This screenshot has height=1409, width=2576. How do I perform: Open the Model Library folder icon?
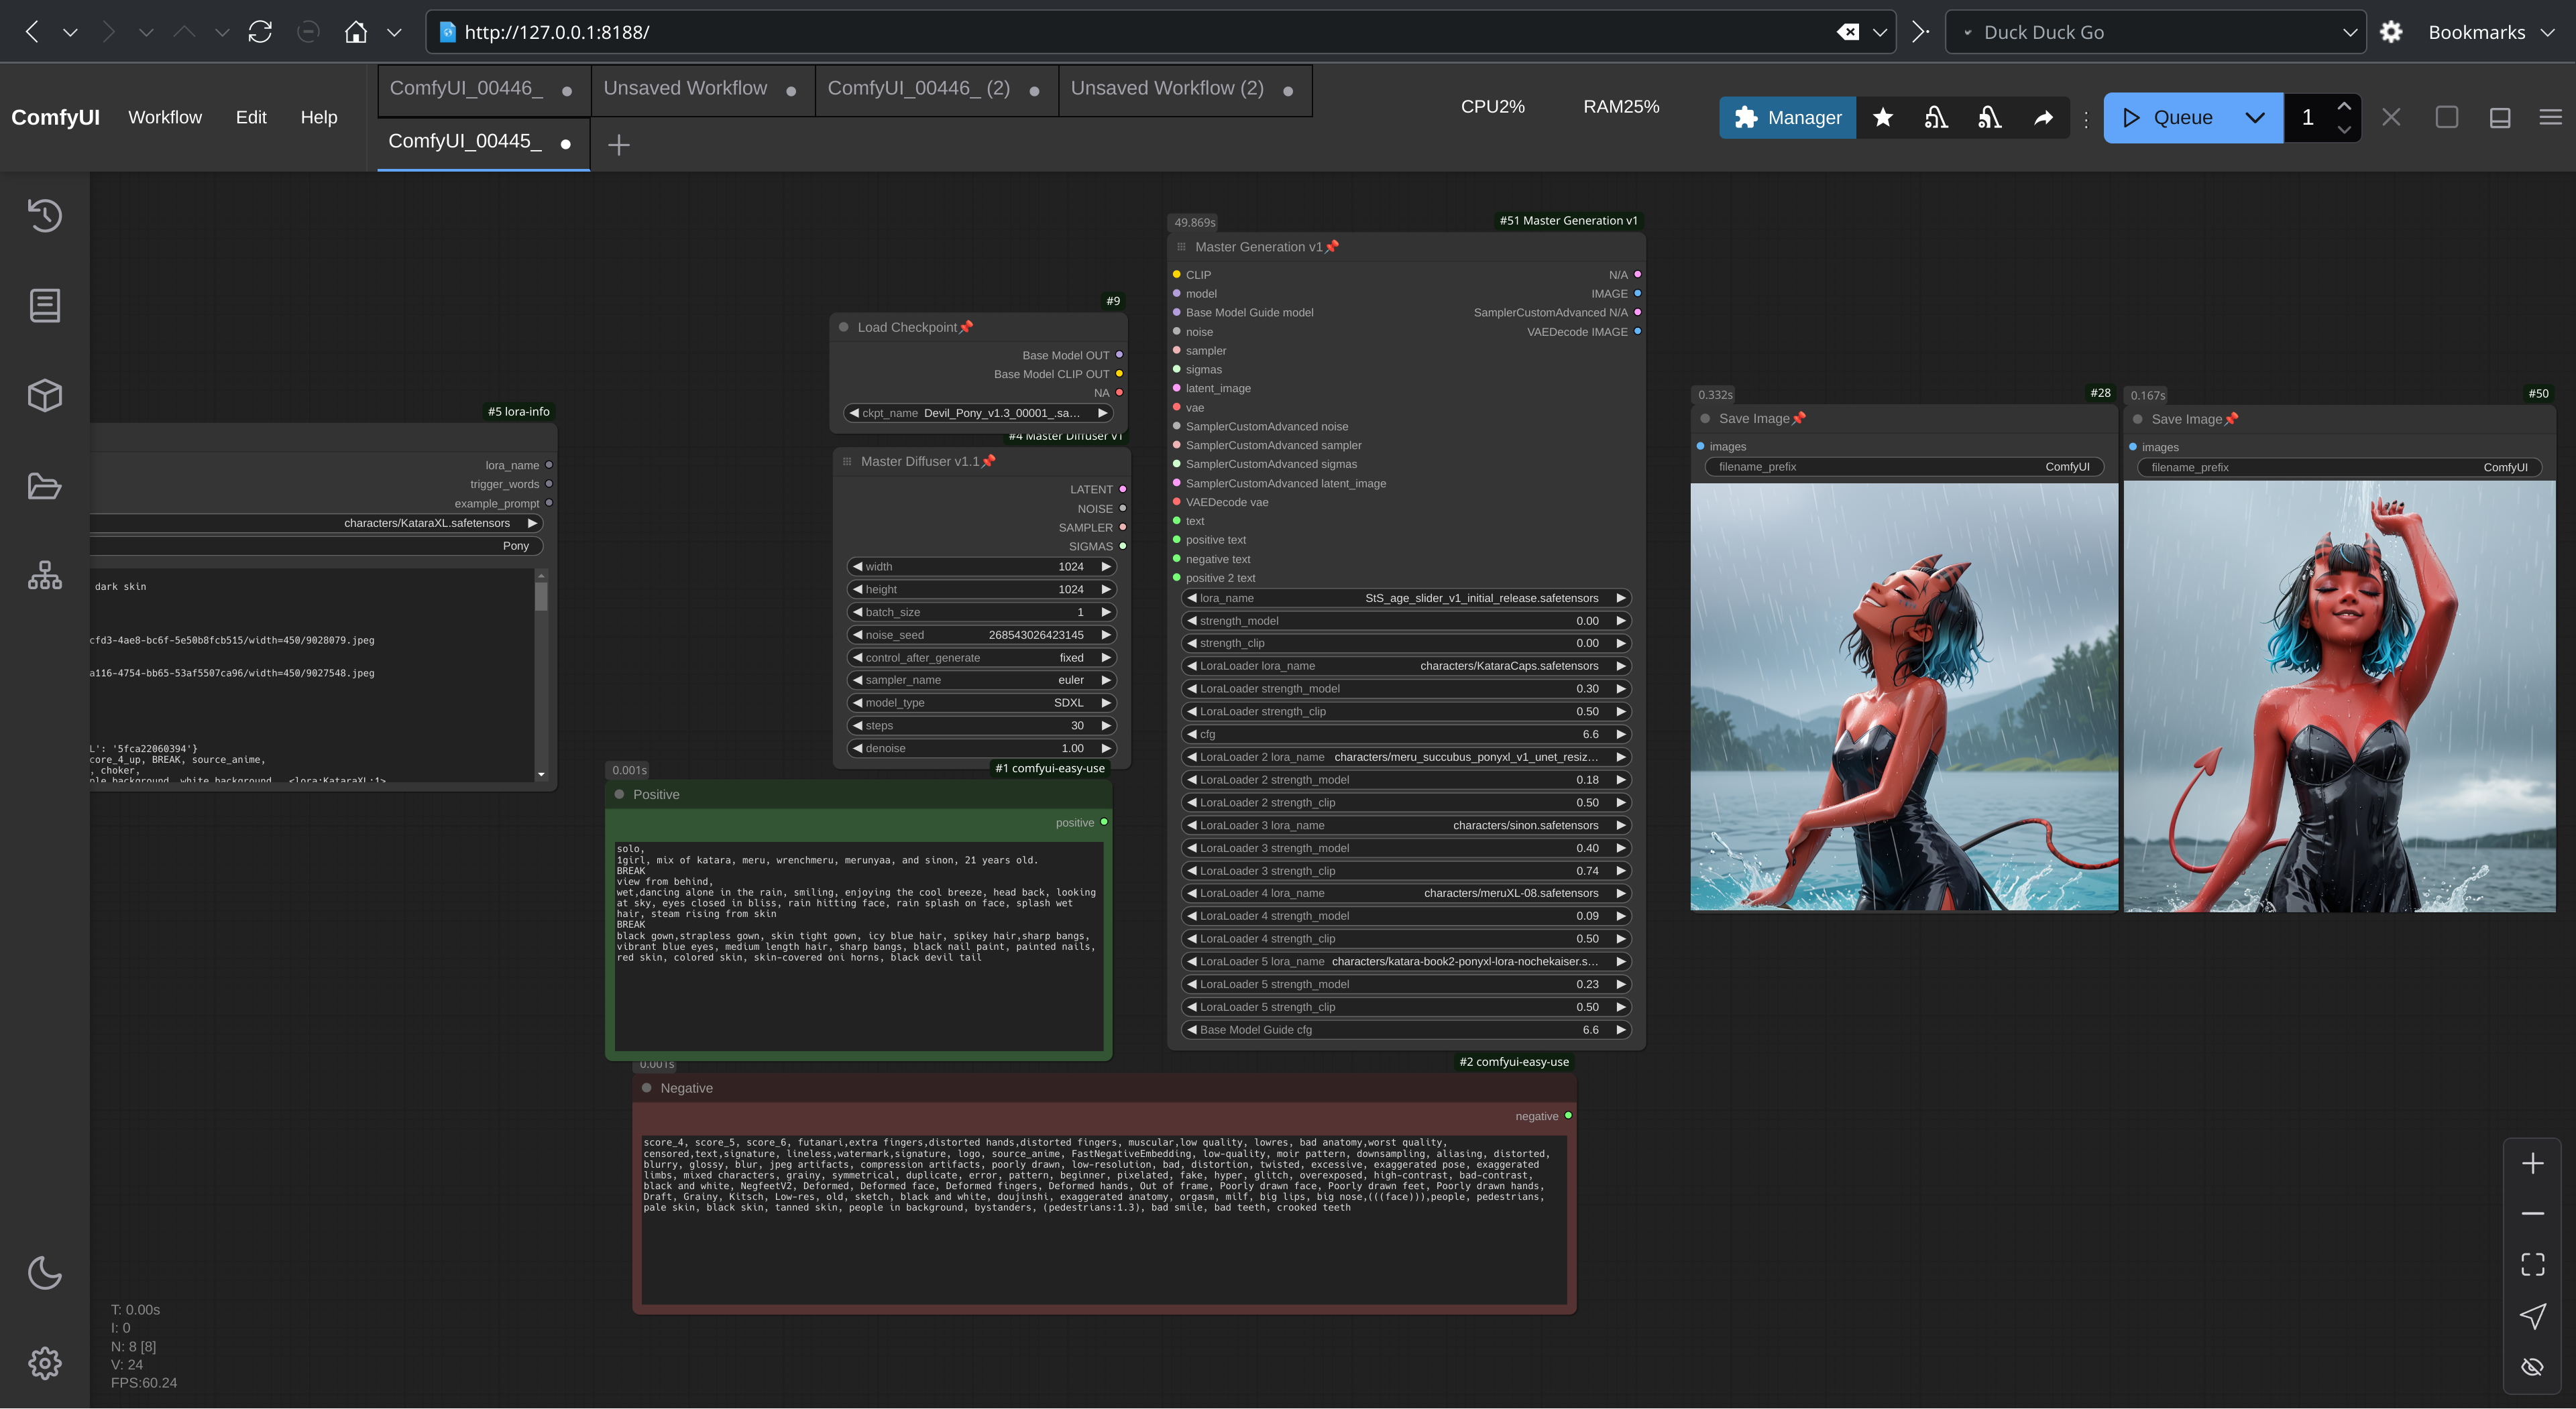pyautogui.click(x=44, y=486)
